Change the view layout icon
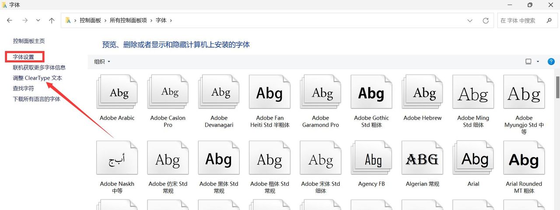The image size is (560, 210). tap(528, 62)
